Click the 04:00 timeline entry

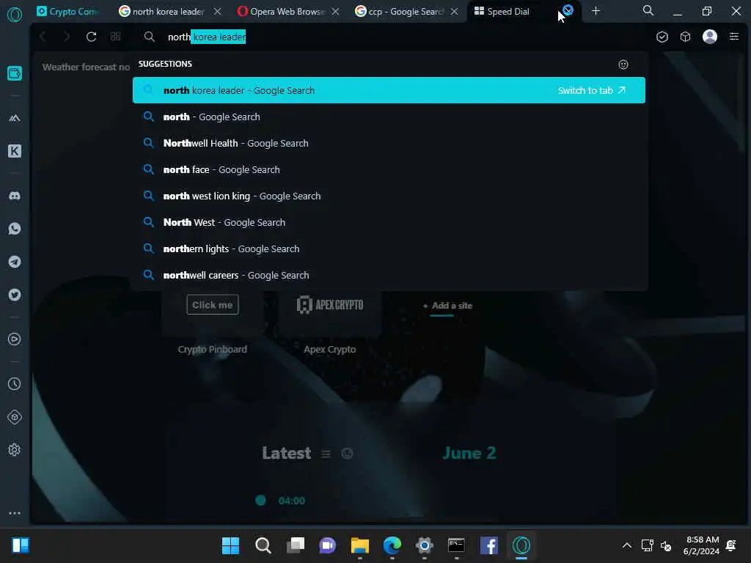click(x=291, y=501)
